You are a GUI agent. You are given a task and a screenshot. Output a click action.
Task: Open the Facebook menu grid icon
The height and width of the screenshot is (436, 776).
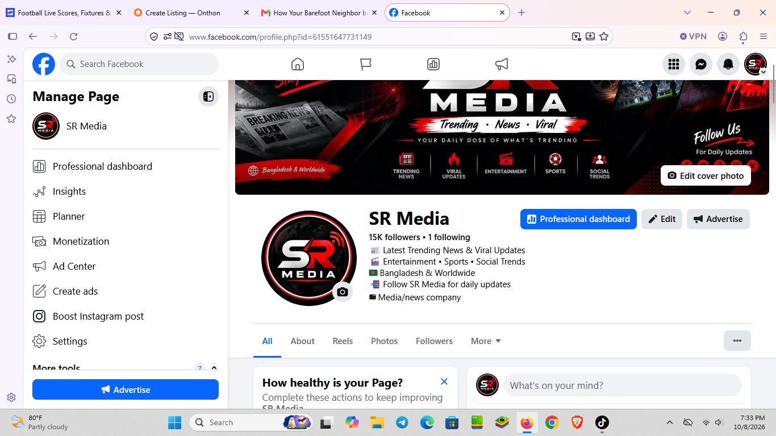[674, 64]
